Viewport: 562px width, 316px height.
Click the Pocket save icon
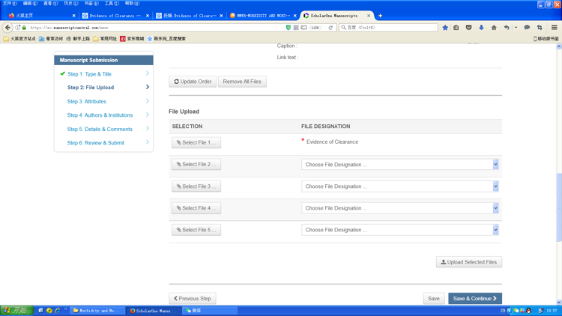coord(469,28)
